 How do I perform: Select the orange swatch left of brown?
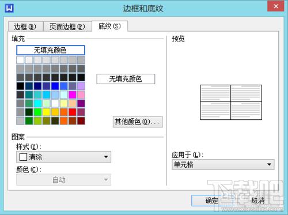(x=64, y=121)
